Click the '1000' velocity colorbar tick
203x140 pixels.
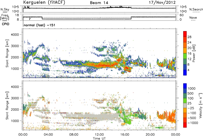(192, 88)
